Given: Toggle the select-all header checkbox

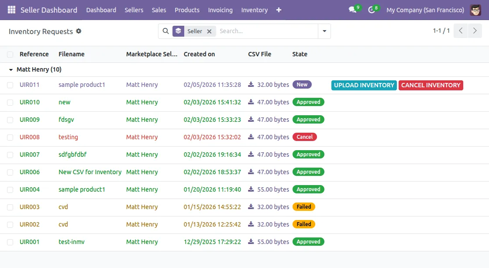Looking at the screenshot, I should [10, 54].
